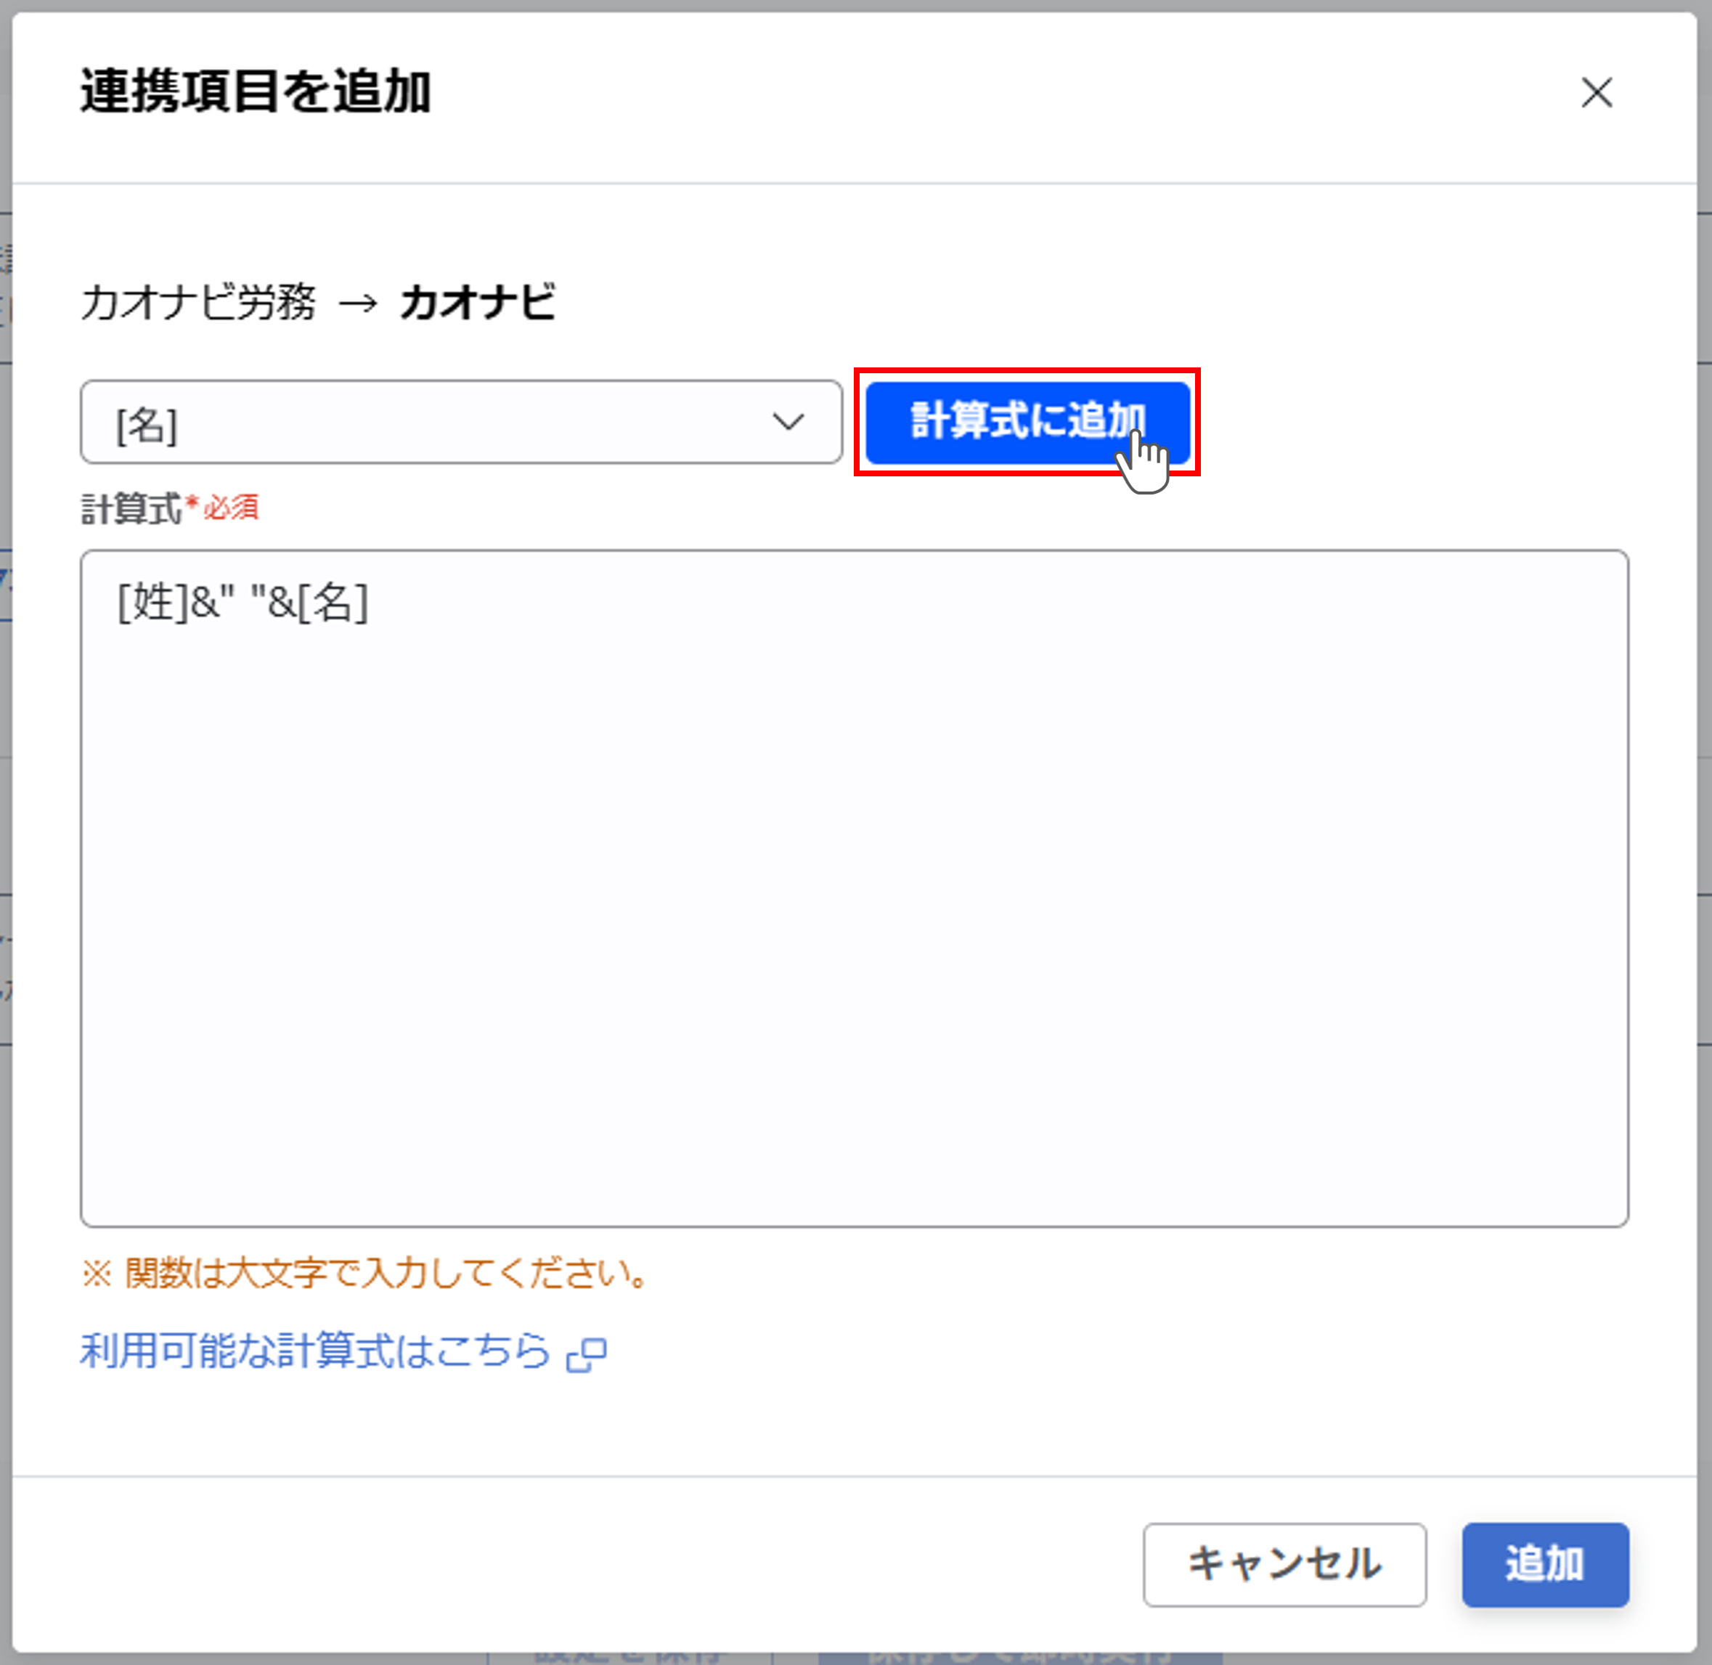Viewport: 1712px width, 1665px height.
Task: Click the 計算式に追加 button
Action: [1026, 424]
